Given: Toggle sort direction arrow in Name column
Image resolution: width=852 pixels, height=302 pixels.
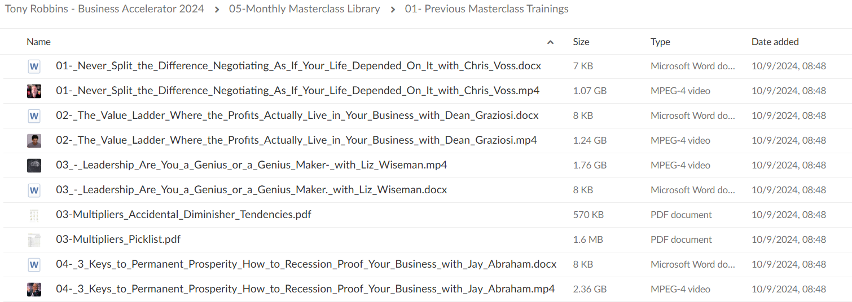Looking at the screenshot, I should click(550, 42).
